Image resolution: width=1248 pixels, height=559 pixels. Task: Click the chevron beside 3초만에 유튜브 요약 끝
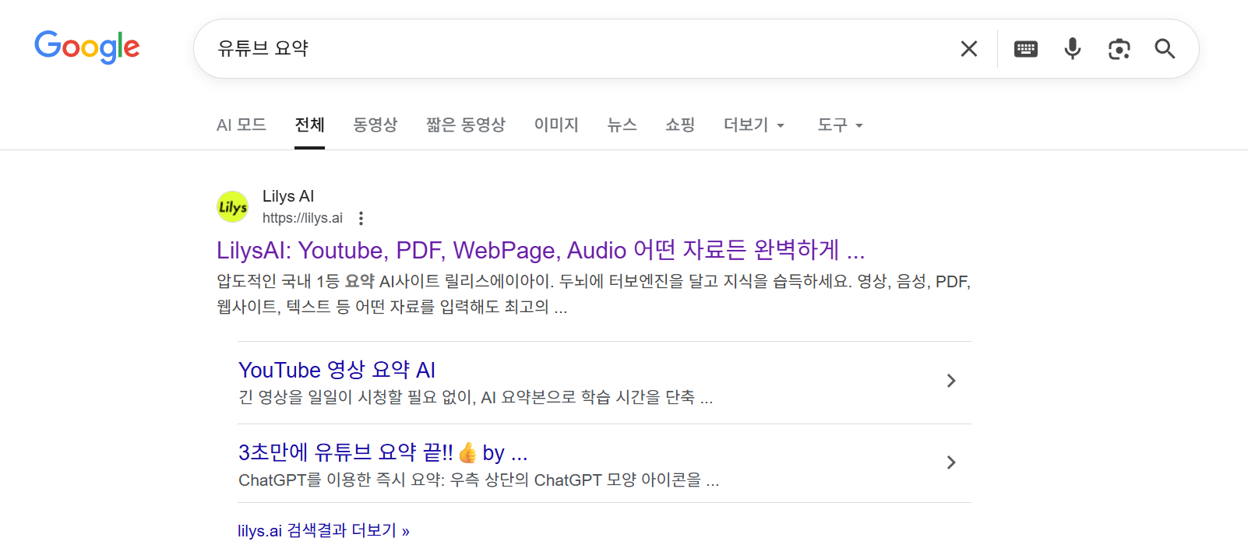point(950,462)
